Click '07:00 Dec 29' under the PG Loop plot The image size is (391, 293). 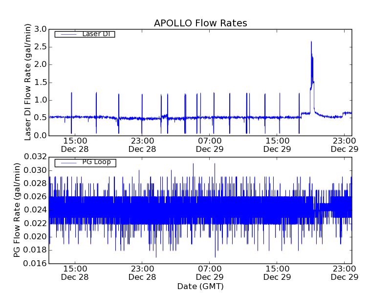(x=210, y=273)
